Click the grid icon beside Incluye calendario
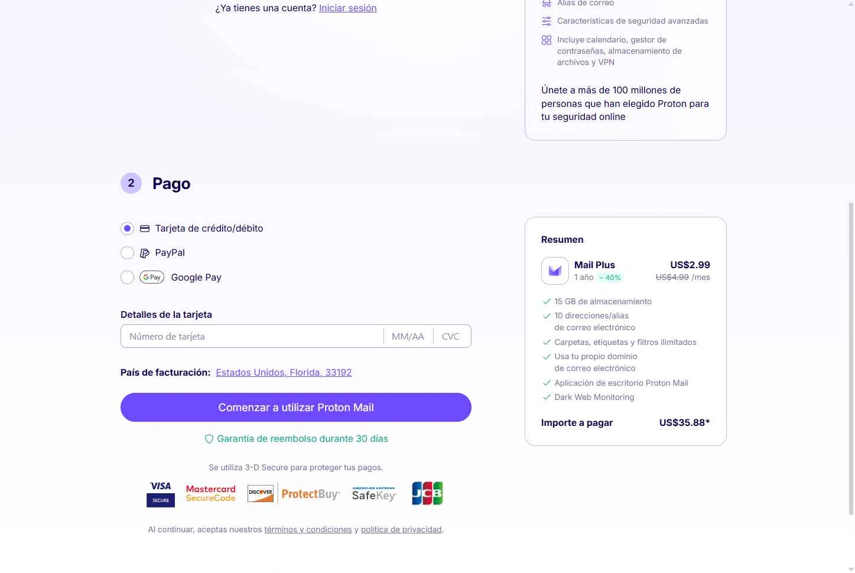855x573 pixels. (547, 41)
